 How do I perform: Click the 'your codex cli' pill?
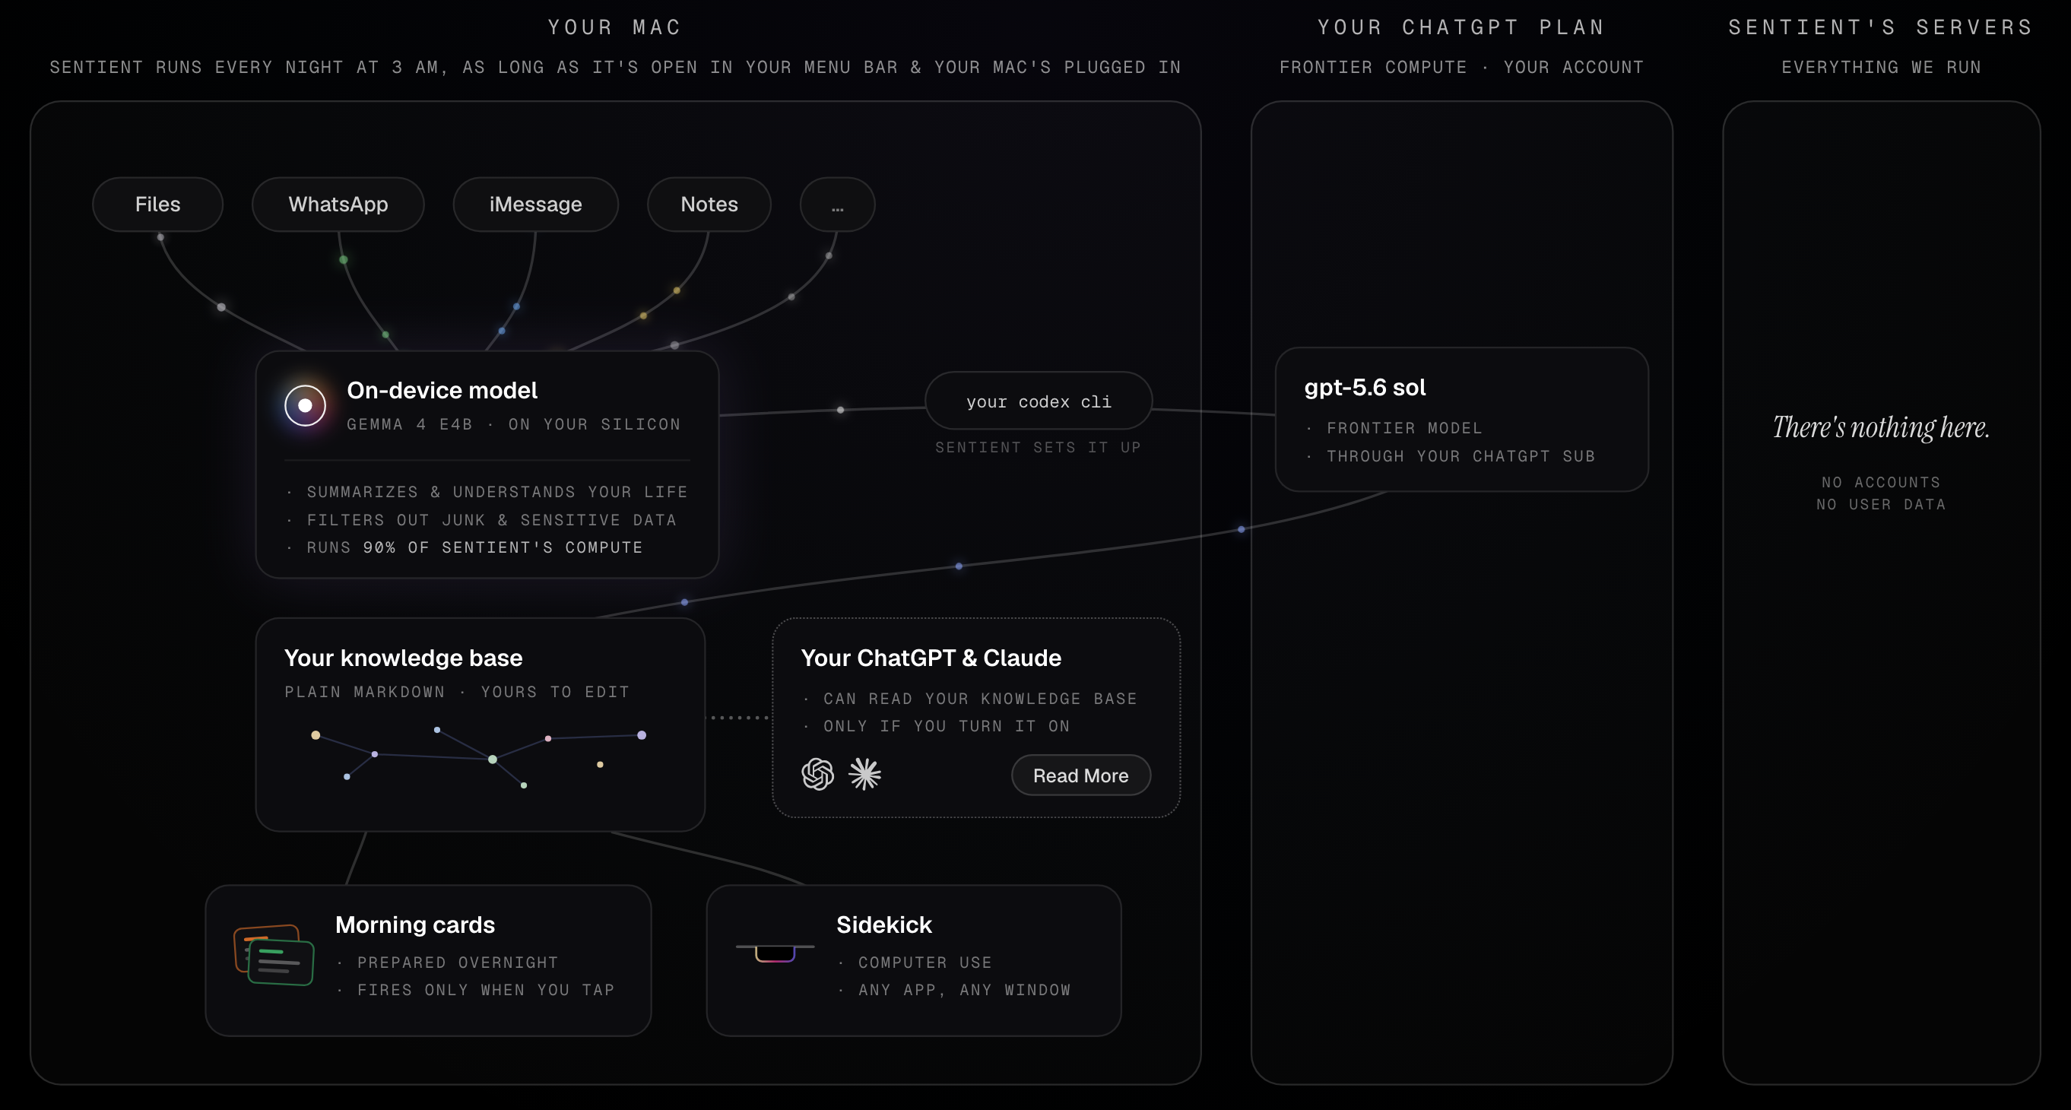(1039, 400)
